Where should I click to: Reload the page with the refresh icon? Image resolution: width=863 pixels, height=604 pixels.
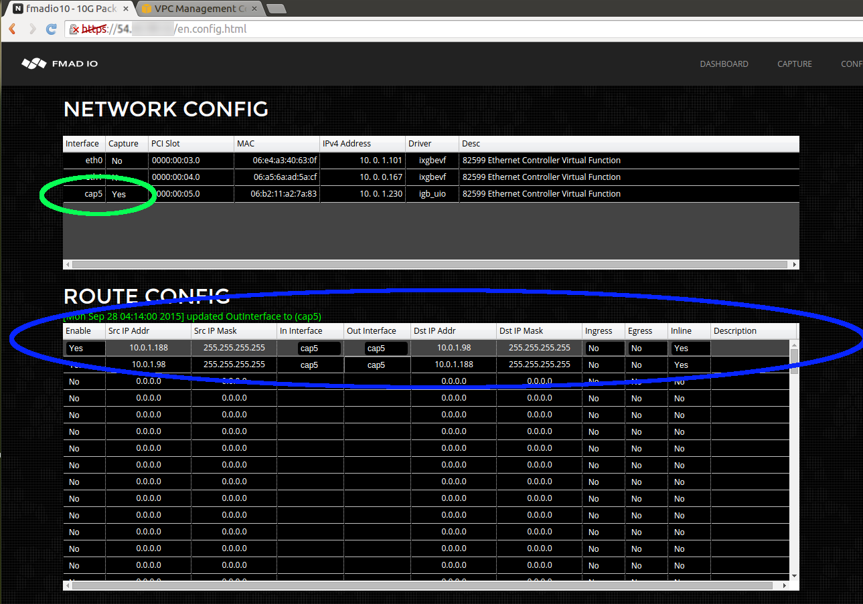[x=51, y=29]
